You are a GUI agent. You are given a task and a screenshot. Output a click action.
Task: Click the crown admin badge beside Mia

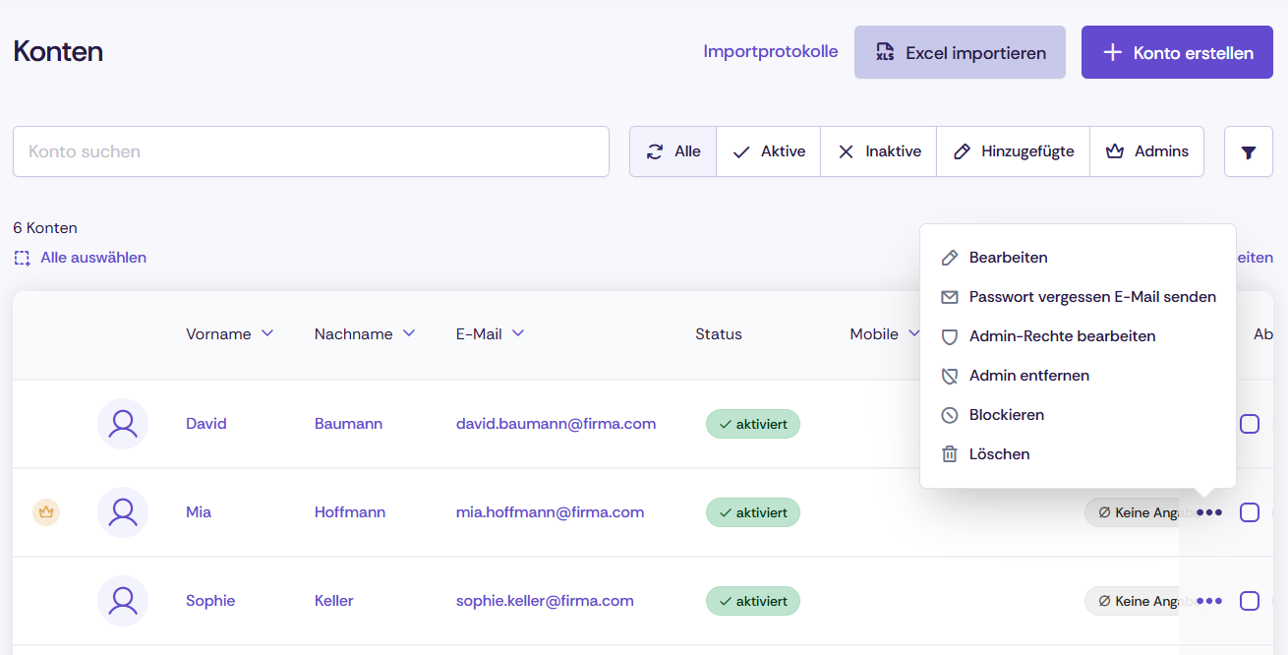point(46,512)
